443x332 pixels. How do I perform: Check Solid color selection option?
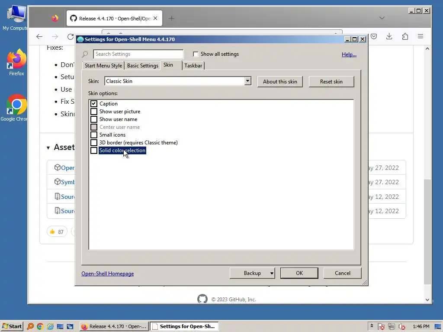tap(94, 150)
